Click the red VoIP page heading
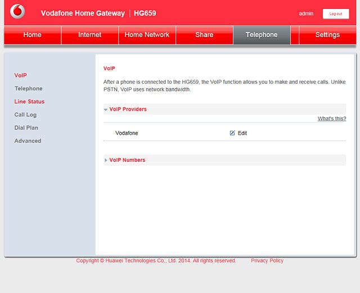The image size is (360, 293). pyautogui.click(x=109, y=68)
